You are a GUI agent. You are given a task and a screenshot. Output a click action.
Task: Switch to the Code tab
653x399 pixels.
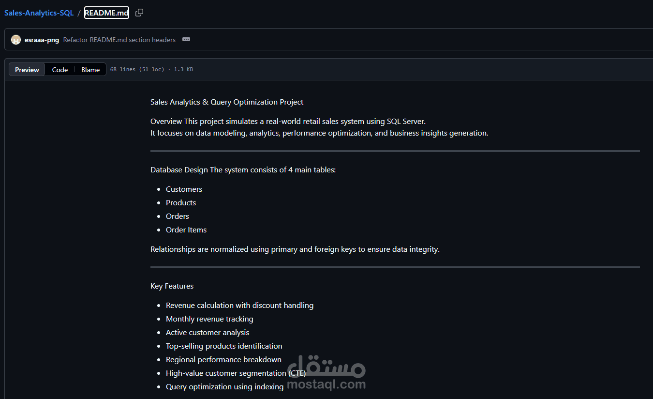pyautogui.click(x=60, y=70)
